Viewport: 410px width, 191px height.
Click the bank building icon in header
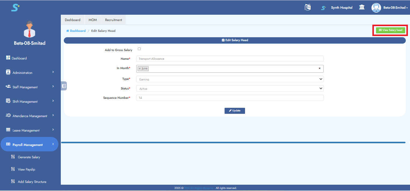362,8
